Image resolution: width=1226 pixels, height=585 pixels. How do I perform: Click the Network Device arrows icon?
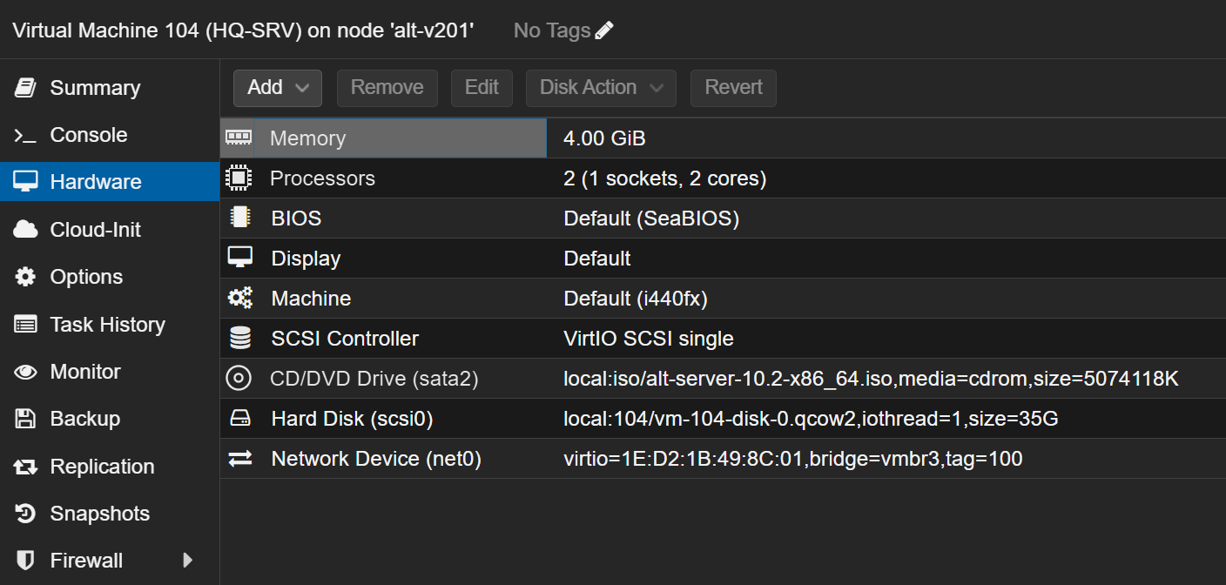pyautogui.click(x=239, y=459)
